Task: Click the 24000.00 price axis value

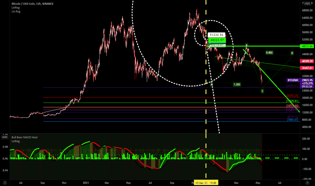Action: tap(307, 91)
